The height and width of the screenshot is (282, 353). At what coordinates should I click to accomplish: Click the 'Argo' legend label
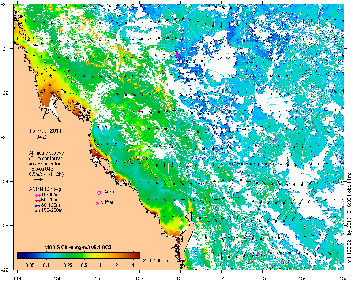[109, 192]
